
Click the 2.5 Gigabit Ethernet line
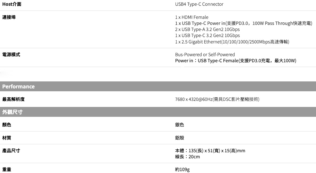[232, 42]
